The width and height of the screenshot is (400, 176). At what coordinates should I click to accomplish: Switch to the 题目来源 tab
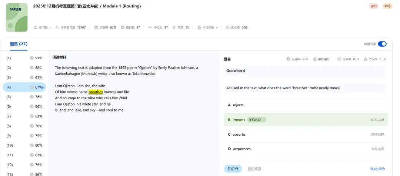254,169
